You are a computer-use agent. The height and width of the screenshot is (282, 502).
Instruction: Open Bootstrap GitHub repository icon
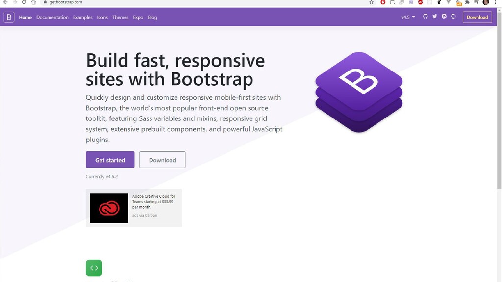425,16
